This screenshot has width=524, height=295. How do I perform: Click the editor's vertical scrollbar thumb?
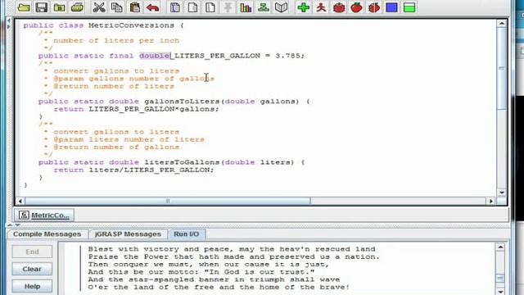502,68
